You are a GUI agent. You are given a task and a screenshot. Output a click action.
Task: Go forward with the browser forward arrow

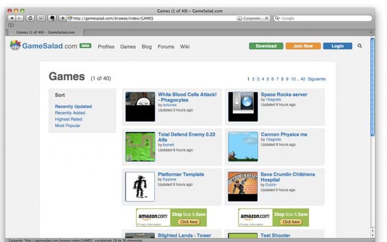(x=19, y=18)
